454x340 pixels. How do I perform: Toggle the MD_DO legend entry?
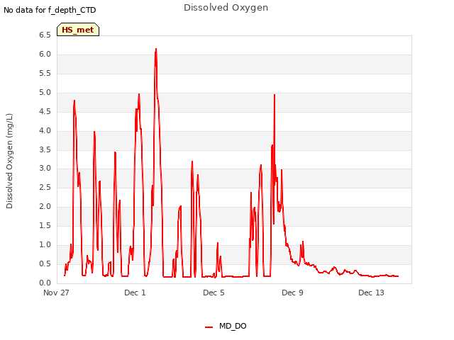point(226,326)
